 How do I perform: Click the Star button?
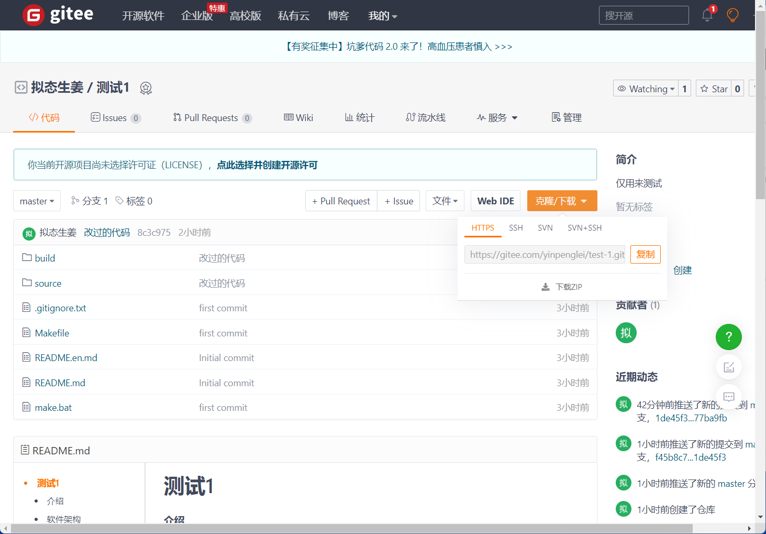point(714,89)
